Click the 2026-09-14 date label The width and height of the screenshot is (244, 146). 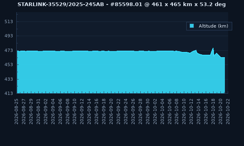point(89,112)
